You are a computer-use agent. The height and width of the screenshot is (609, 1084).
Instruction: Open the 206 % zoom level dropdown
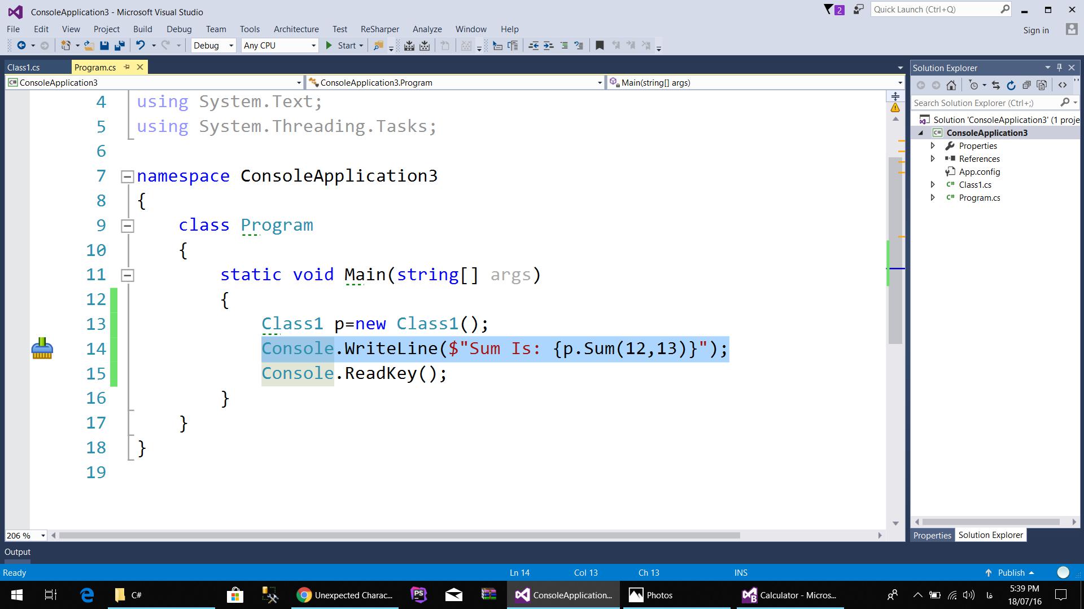click(26, 536)
